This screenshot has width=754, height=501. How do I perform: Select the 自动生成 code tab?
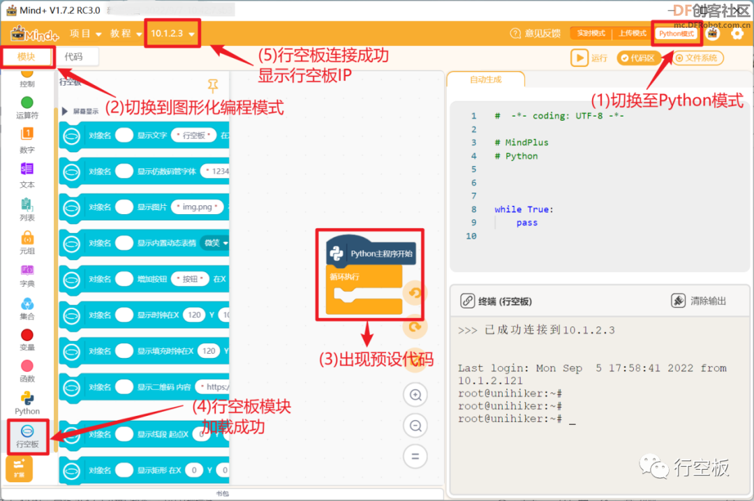pos(486,80)
